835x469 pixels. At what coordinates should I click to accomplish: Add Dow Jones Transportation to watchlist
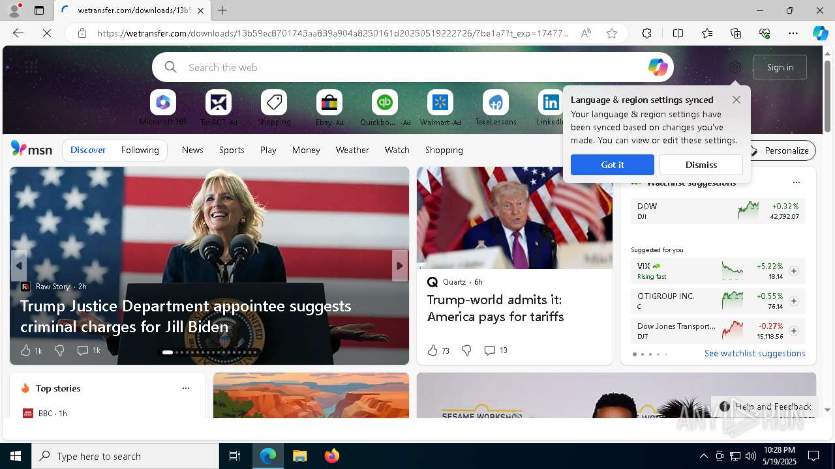pyautogui.click(x=793, y=331)
